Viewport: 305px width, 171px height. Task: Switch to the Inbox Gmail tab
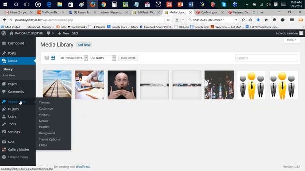click(19, 12)
